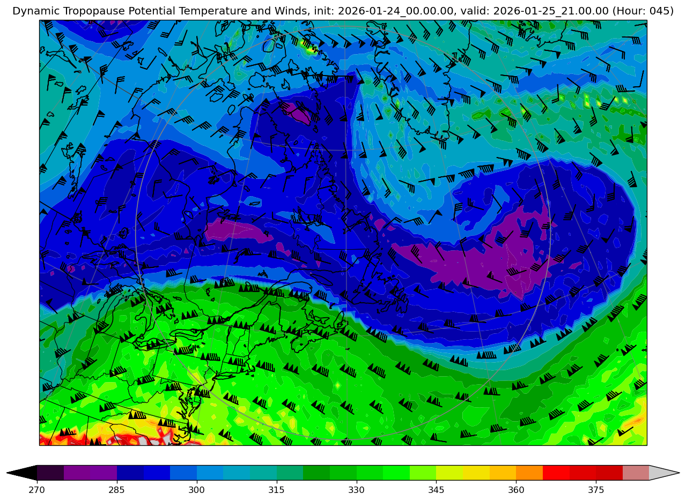686x501 pixels.
Task: Click the large purple region over the Atlantic
Action: [483, 257]
